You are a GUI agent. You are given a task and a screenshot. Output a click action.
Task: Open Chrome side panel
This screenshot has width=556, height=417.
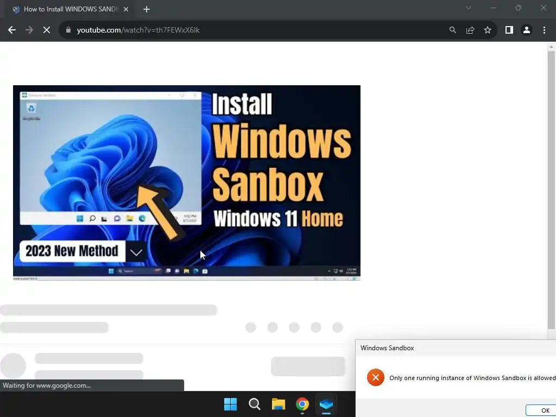[x=509, y=30]
